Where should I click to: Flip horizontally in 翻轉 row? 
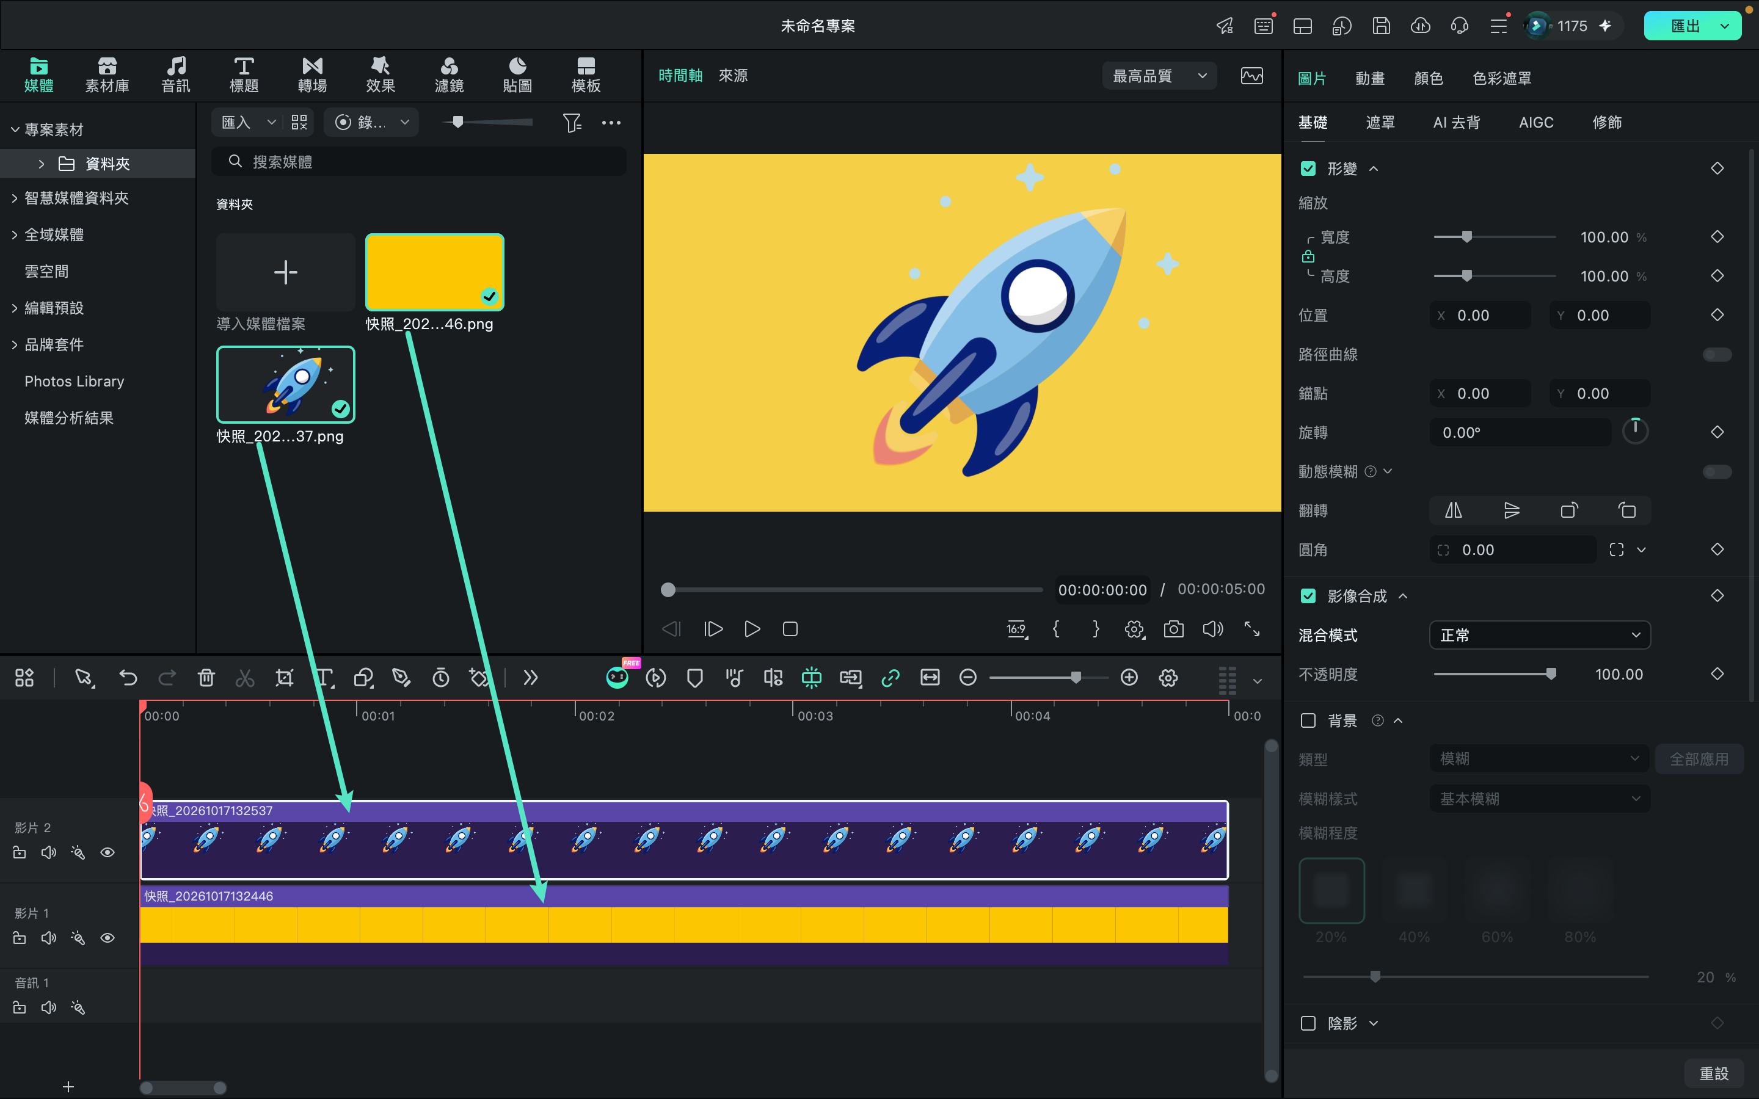click(x=1453, y=510)
